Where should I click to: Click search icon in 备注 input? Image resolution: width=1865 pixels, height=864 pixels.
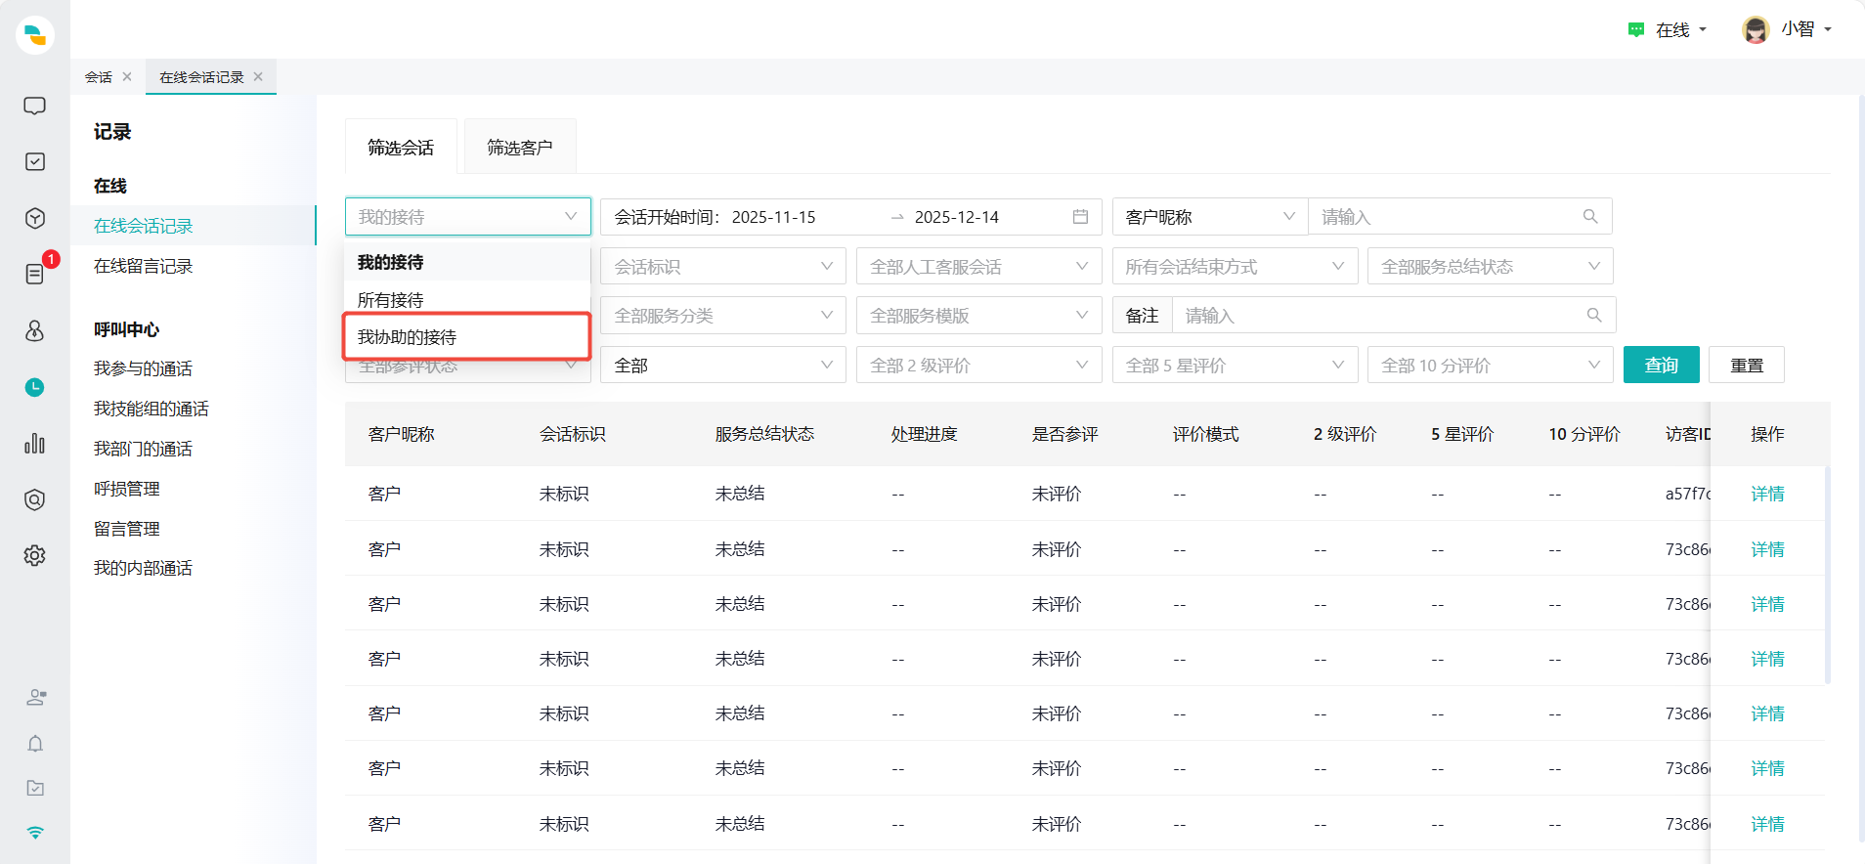pyautogui.click(x=1594, y=316)
